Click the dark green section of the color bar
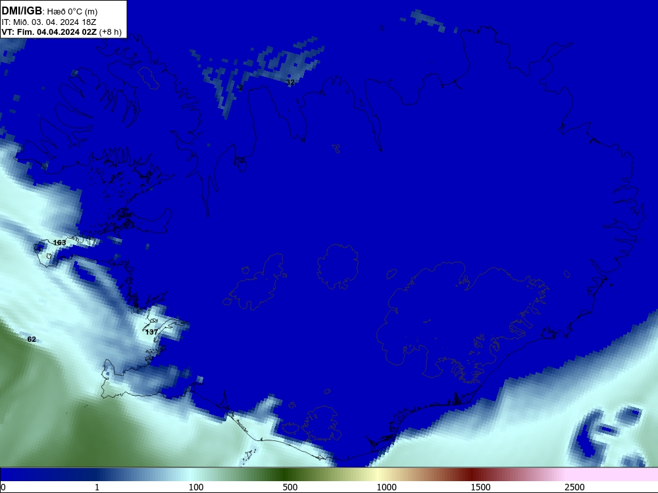Screen dimensions: 658x493 tap(286, 474)
